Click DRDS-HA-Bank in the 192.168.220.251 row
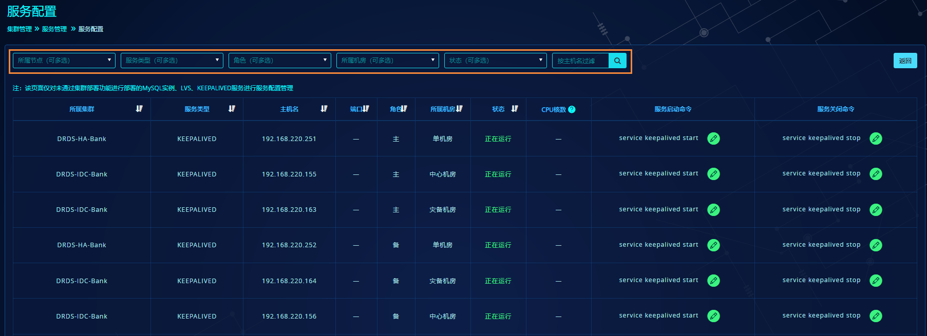 [82, 139]
